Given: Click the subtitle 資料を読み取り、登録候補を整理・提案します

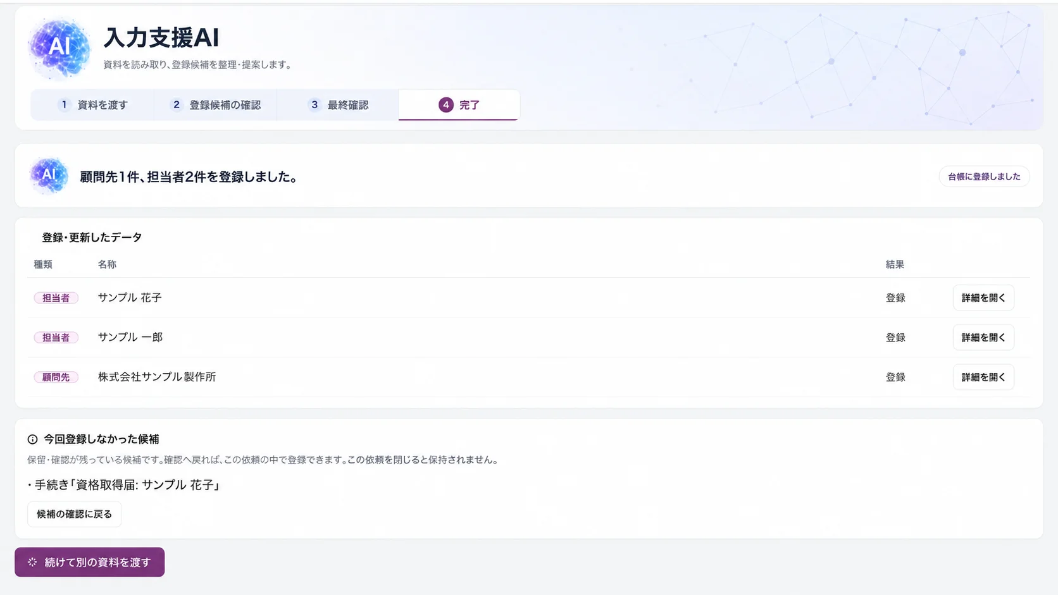Looking at the screenshot, I should (x=197, y=64).
